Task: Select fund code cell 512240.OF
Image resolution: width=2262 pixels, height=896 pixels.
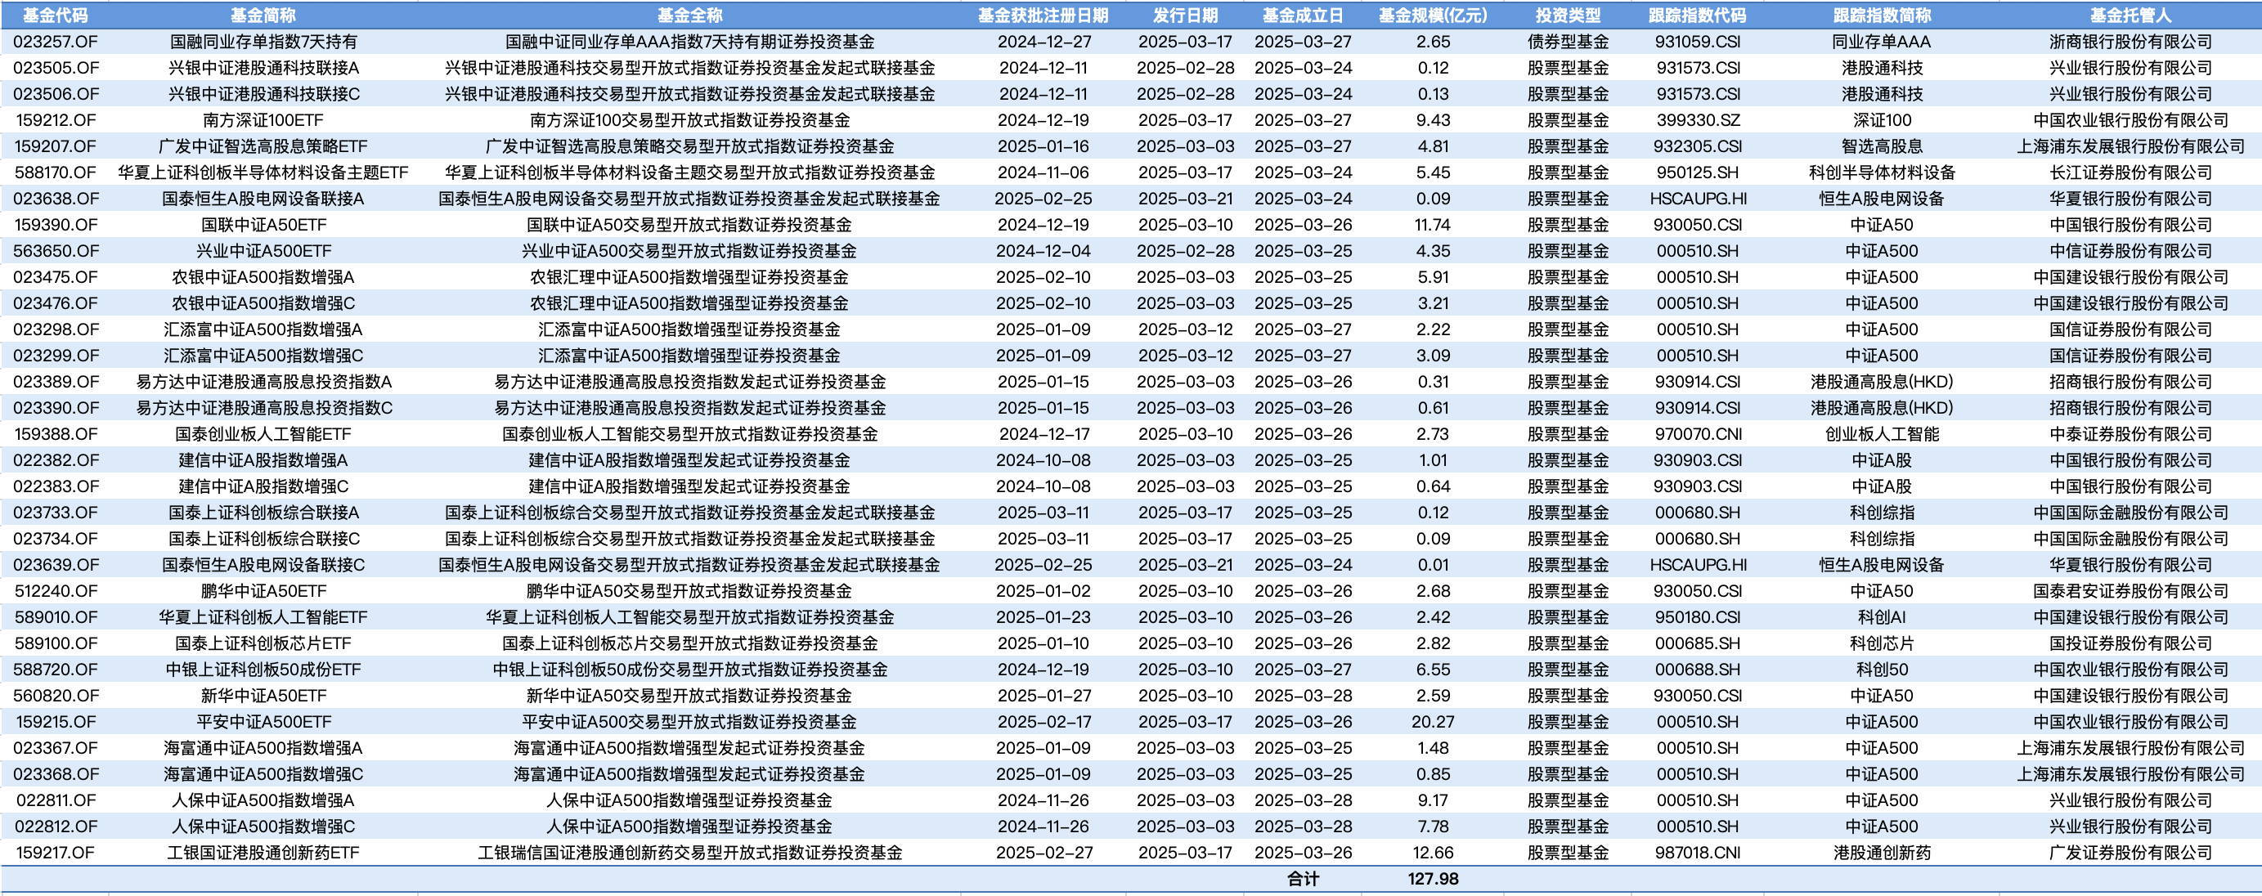Action: [56, 592]
